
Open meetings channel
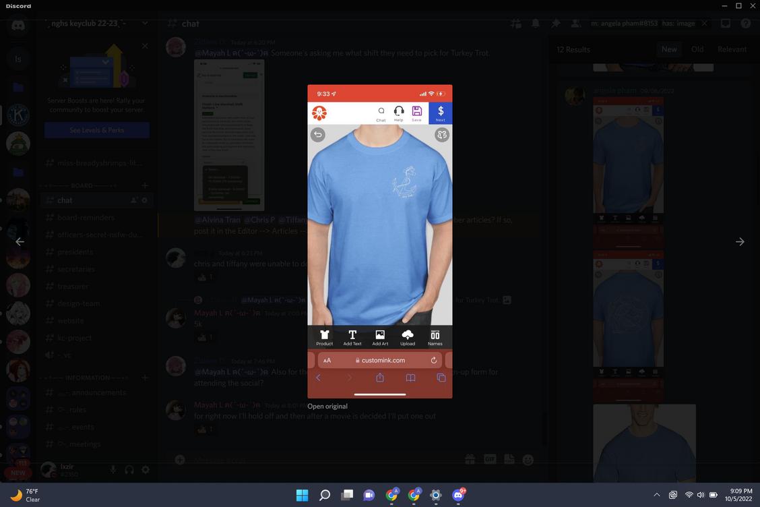click(x=97, y=444)
